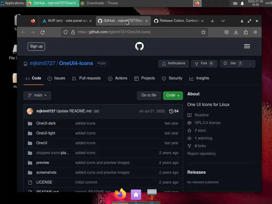Bookmark this page with star icon
Image resolution: width=272 pixels, height=204 pixels.
(x=203, y=32)
